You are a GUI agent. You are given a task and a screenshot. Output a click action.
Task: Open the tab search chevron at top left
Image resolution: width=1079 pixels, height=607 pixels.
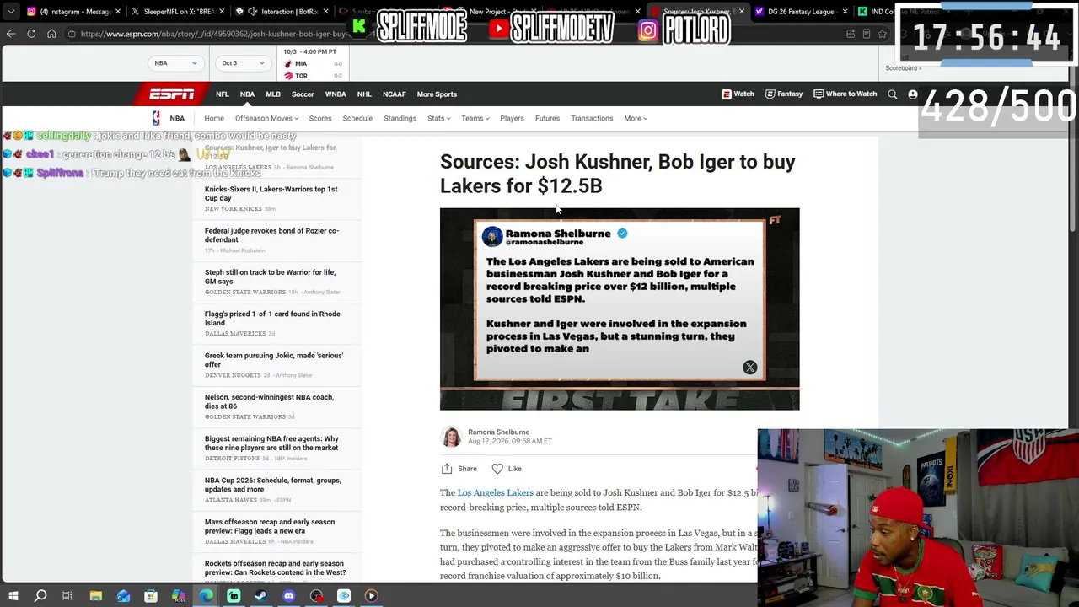click(11, 12)
